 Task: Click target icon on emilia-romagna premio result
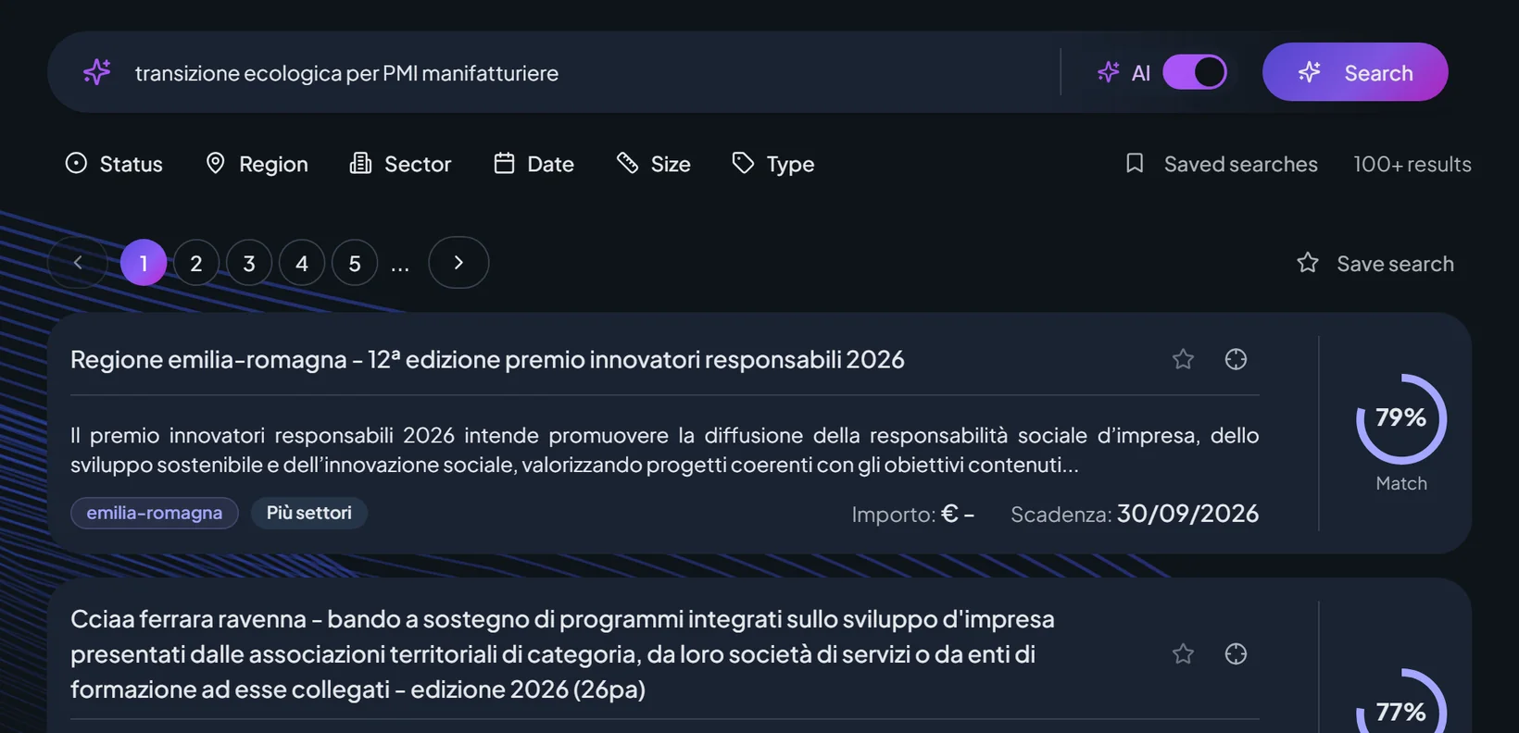(1236, 359)
